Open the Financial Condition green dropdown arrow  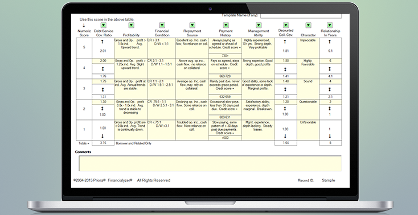tap(162, 25)
